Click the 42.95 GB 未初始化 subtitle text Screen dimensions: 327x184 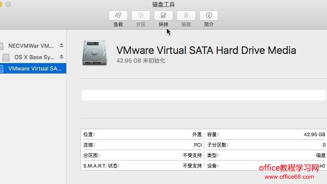point(141,61)
